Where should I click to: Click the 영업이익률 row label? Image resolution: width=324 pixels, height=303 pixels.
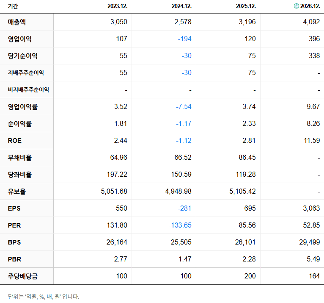[x=23, y=107]
